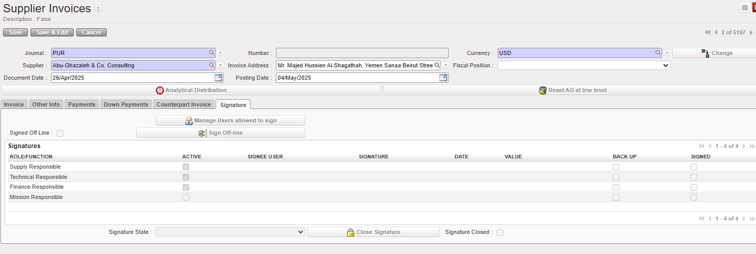Search Currency with the magnifier icon

(658, 53)
